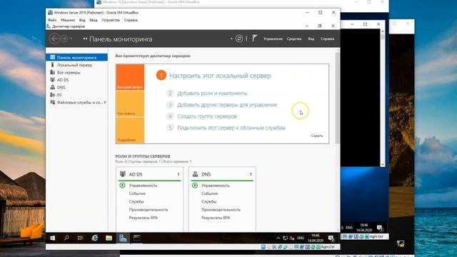The height and width of the screenshot is (257, 457).
Task: Click the IIS sidebar icon
Action: point(52,95)
